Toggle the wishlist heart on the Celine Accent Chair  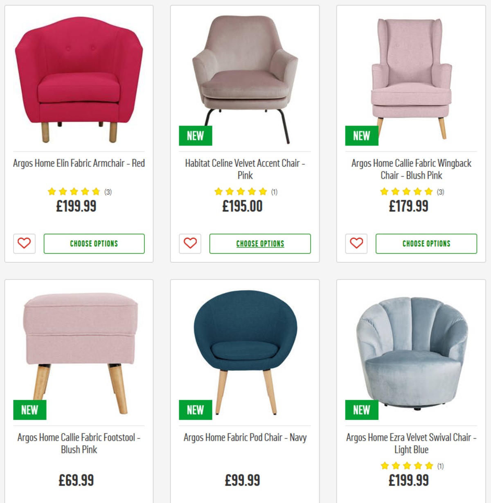[189, 244]
